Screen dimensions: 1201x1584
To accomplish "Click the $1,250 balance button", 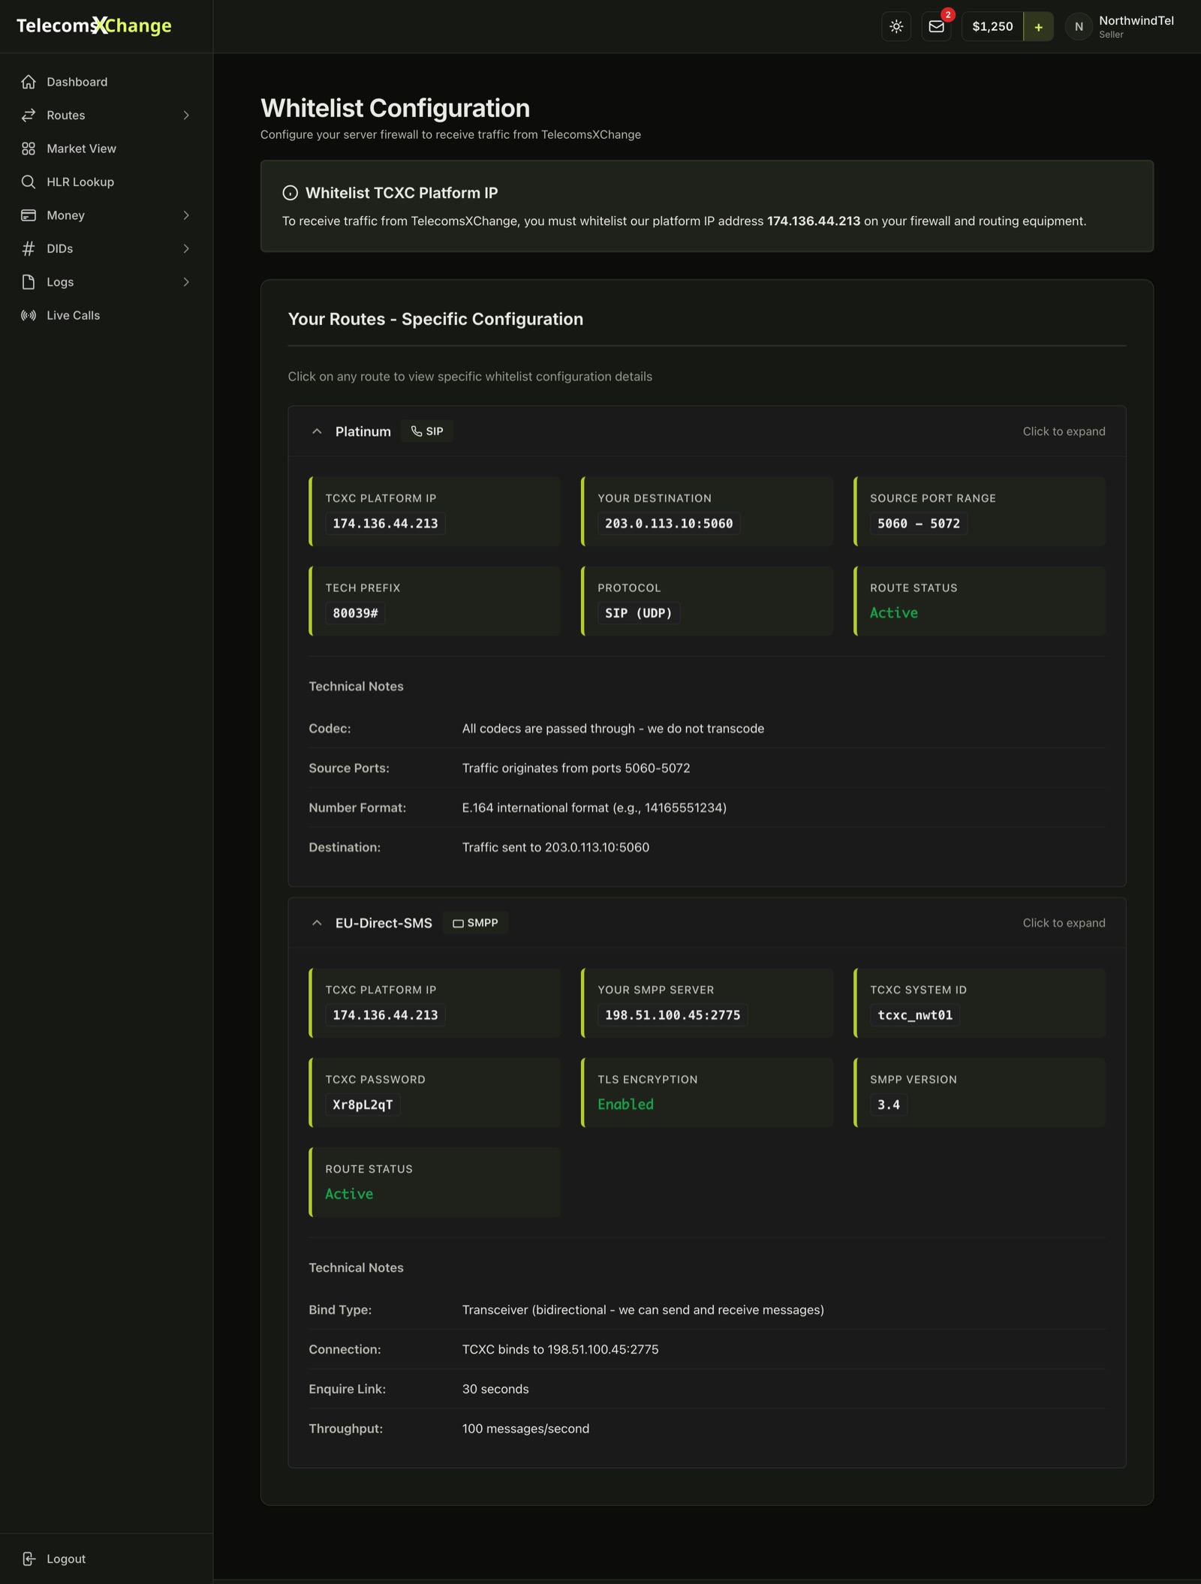I will [x=992, y=26].
